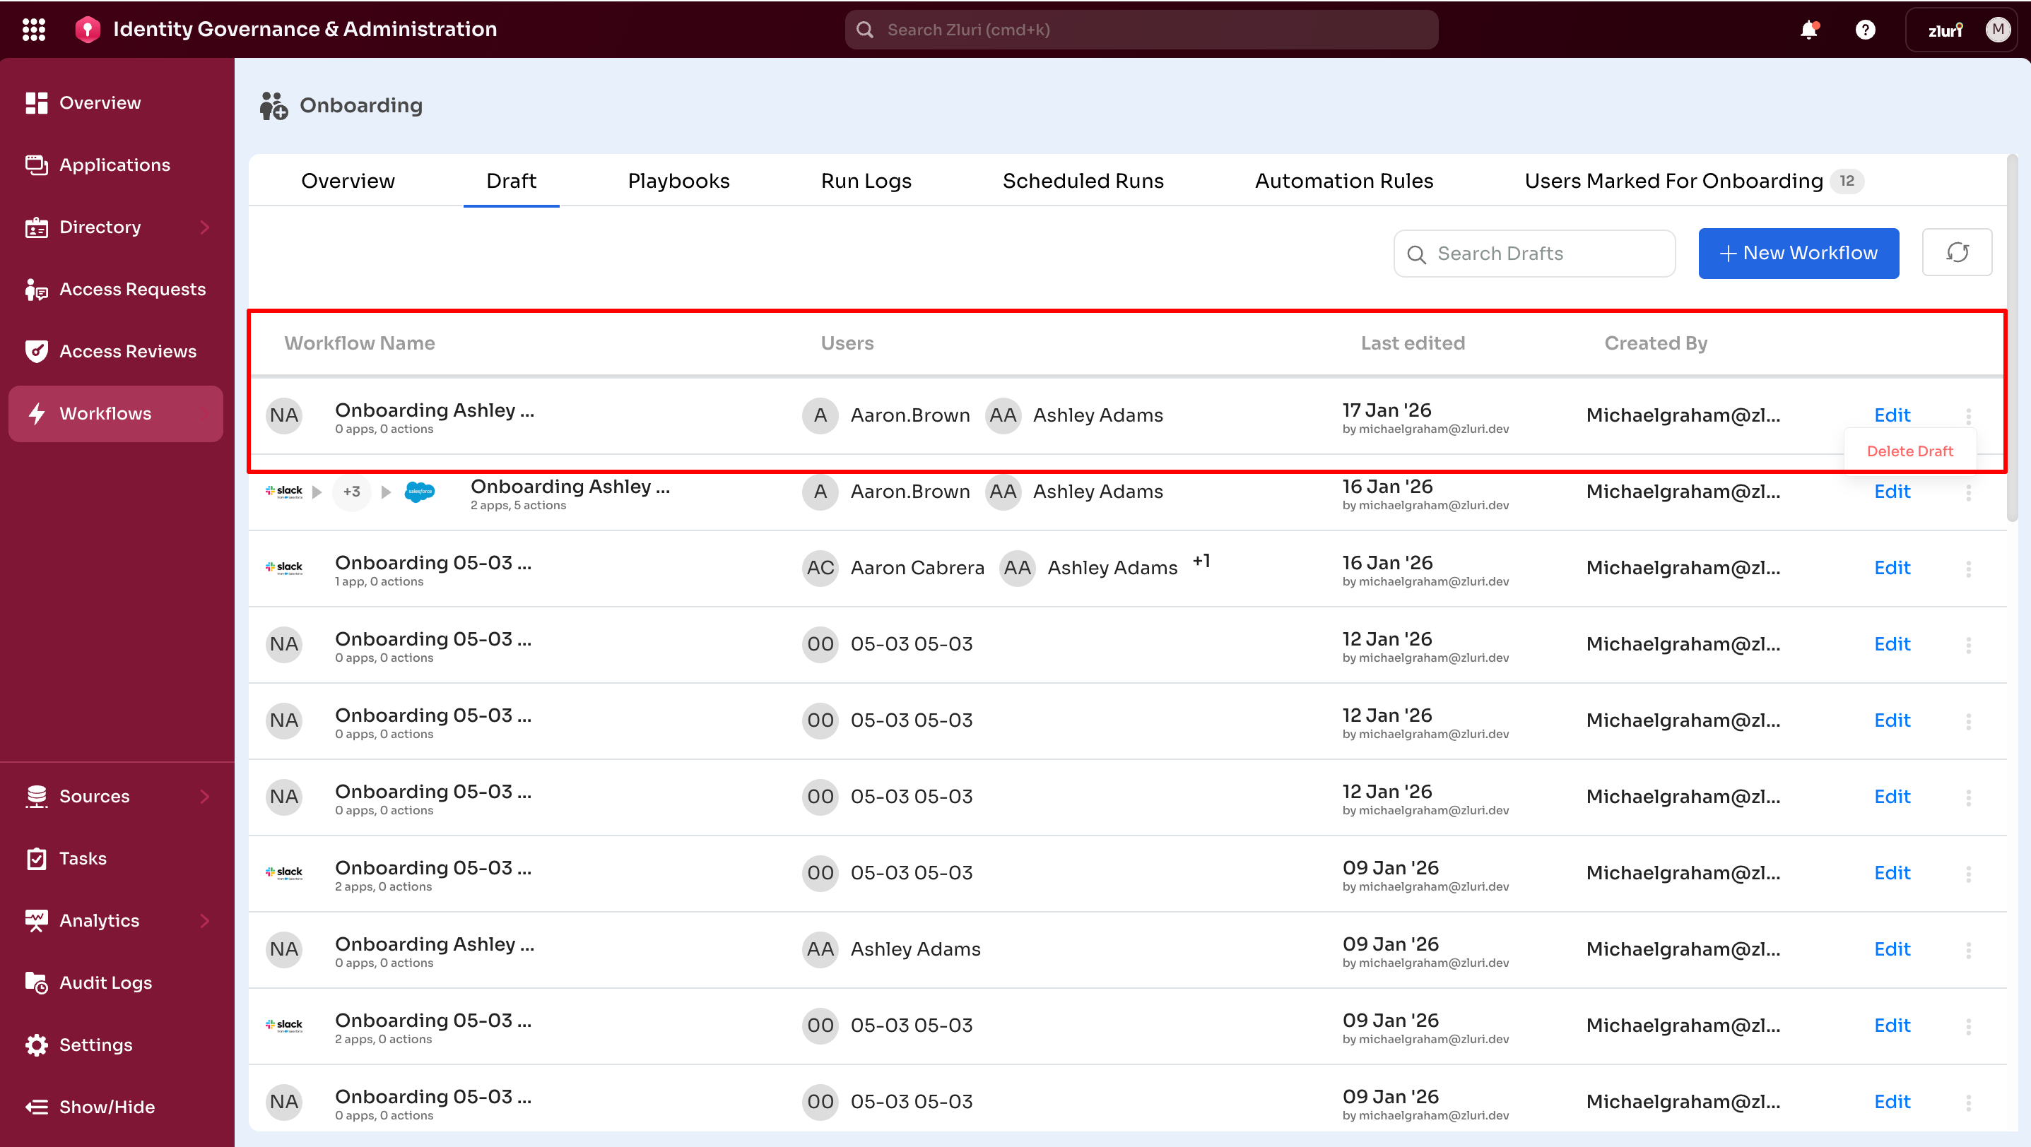
Task: Click the Access Reviews shield icon
Action: tap(36, 351)
